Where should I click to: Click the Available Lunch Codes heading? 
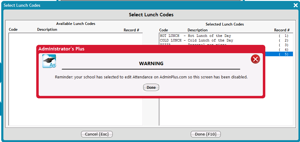[76, 24]
